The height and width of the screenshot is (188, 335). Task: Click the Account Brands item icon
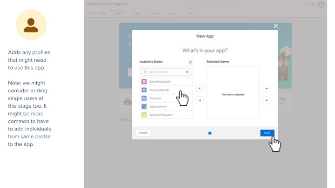(x=144, y=90)
